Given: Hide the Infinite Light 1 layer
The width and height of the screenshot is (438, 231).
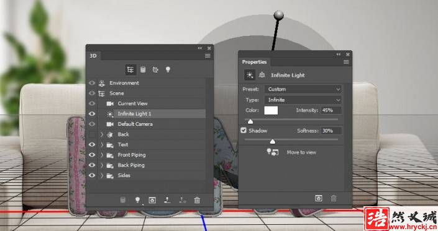Looking at the screenshot, I should tap(92, 114).
